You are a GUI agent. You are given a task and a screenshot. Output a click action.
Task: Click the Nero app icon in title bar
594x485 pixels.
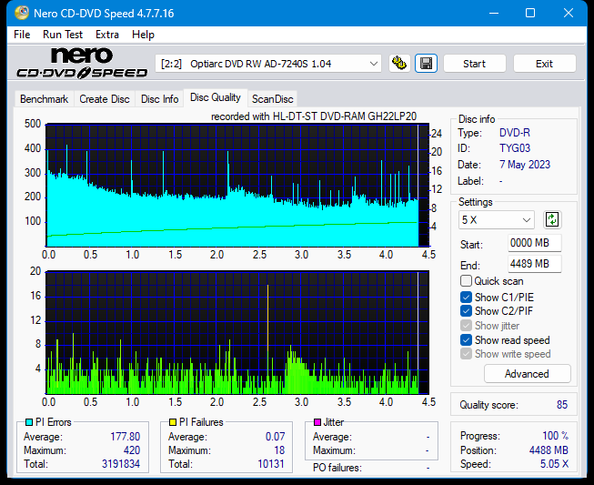click(14, 13)
